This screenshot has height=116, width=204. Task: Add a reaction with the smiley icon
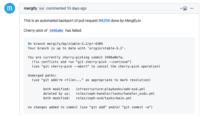click(184, 9)
